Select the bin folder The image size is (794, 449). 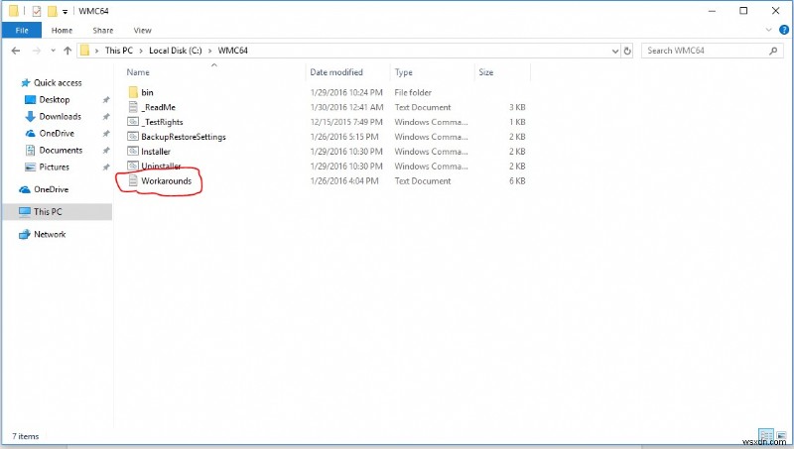[x=147, y=92]
